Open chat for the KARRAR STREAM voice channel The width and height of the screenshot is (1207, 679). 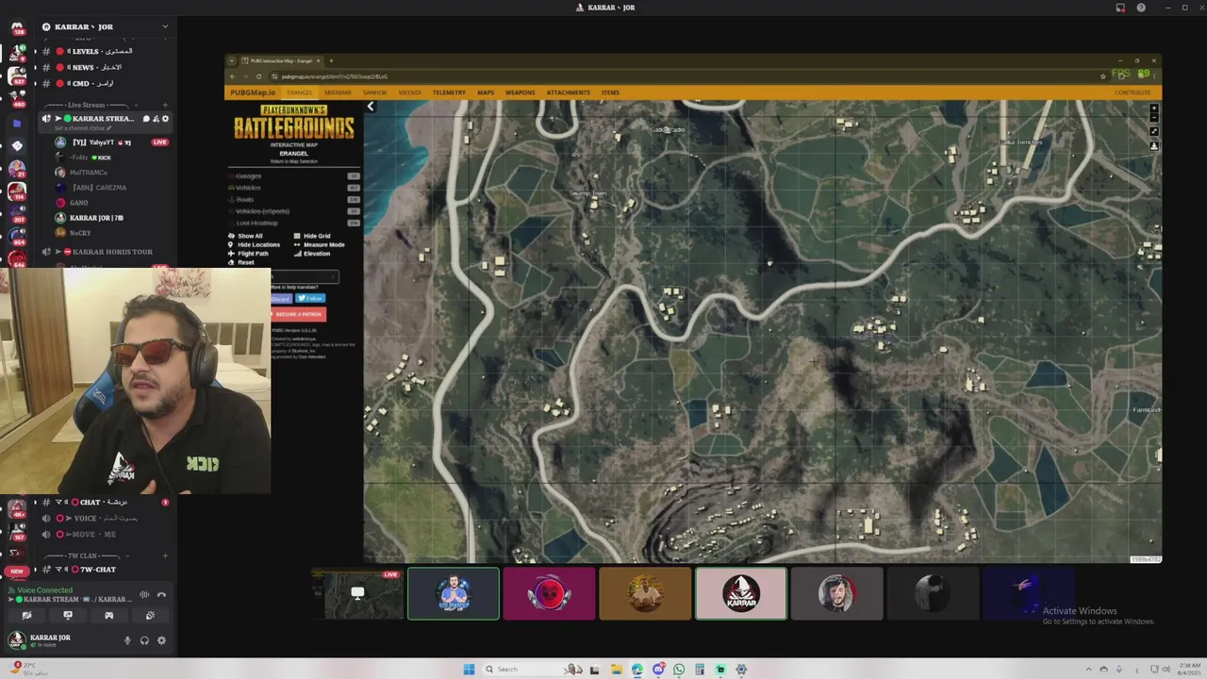pyautogui.click(x=146, y=119)
